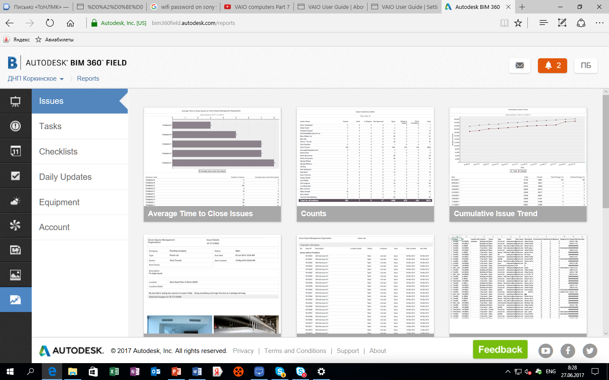Click the page vertical scrollbar thumb
The image size is (609, 380).
click(x=606, y=152)
